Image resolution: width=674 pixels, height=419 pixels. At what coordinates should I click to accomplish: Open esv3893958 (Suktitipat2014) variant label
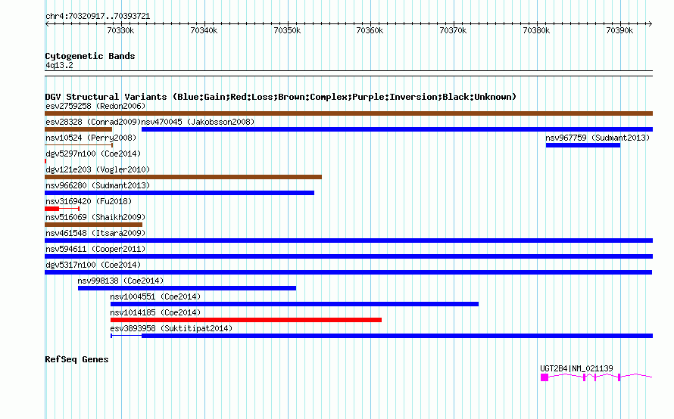tap(171, 328)
